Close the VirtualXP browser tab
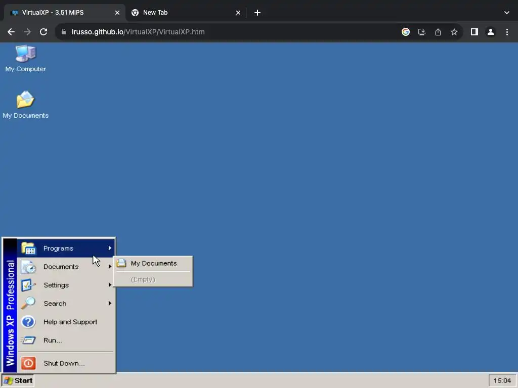This screenshot has width=518, height=388. pyautogui.click(x=117, y=13)
